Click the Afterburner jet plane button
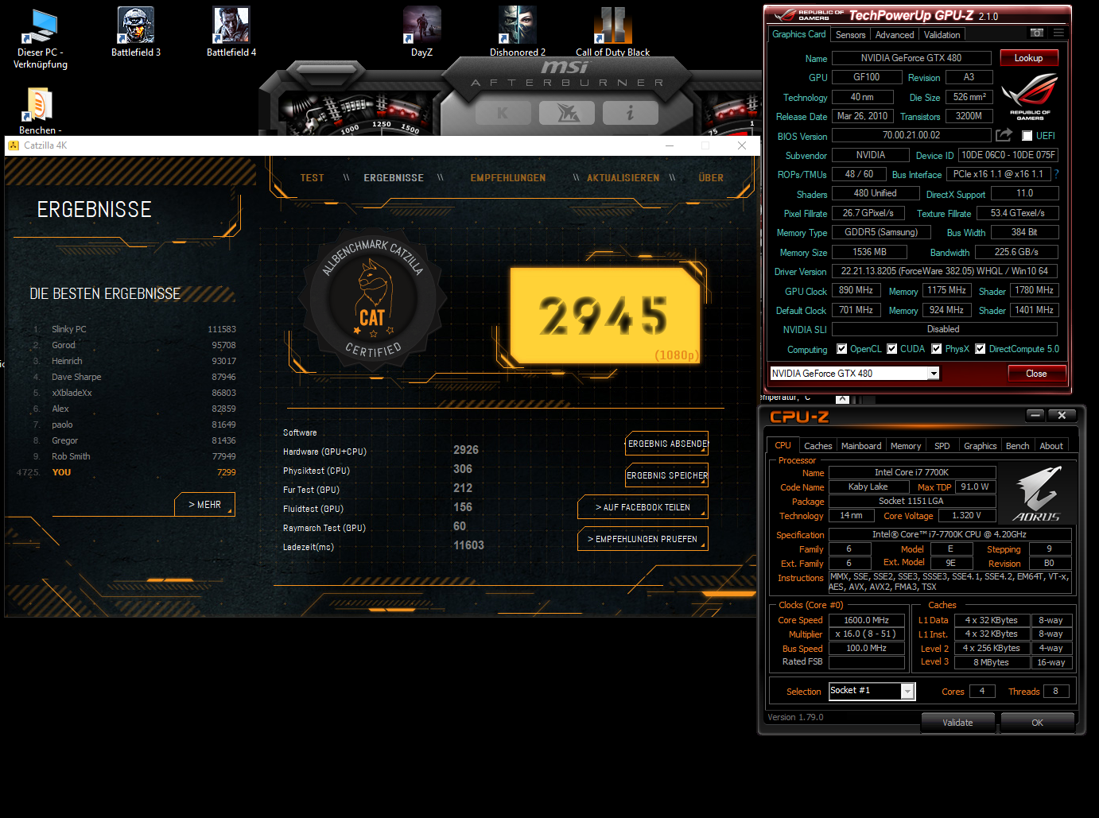 click(566, 113)
